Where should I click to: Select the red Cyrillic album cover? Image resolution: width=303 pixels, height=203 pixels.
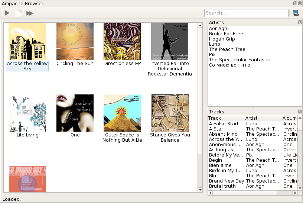coord(27,179)
